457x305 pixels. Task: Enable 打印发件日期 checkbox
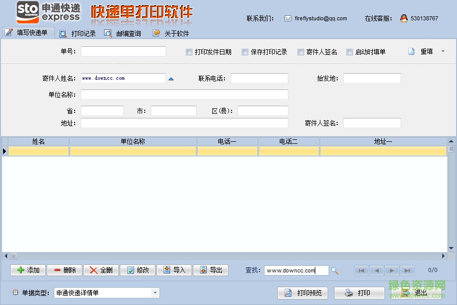(x=189, y=52)
